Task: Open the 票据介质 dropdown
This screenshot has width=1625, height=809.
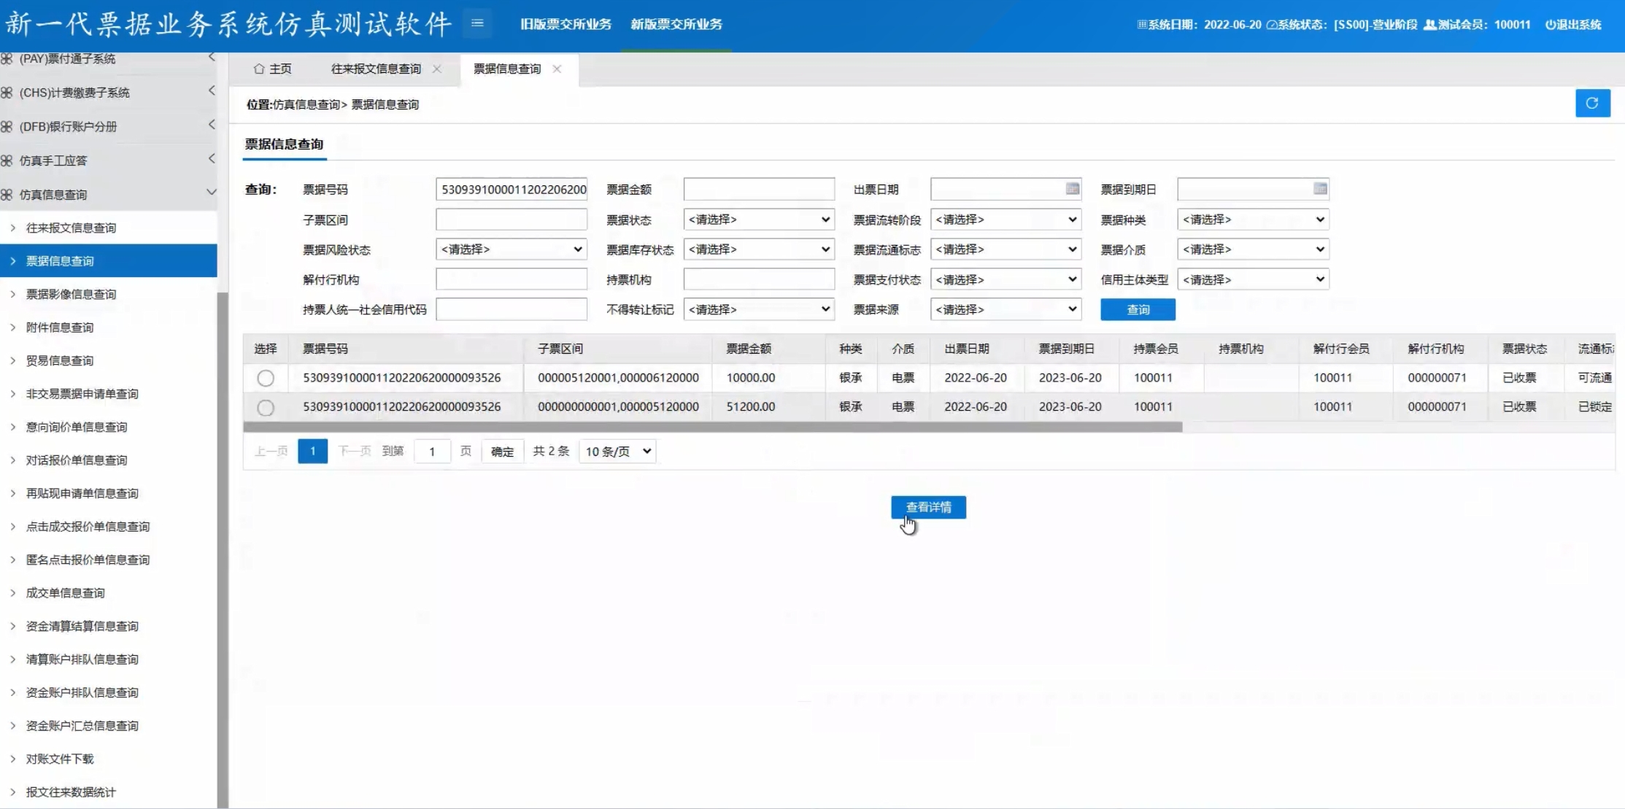Action: coord(1253,249)
